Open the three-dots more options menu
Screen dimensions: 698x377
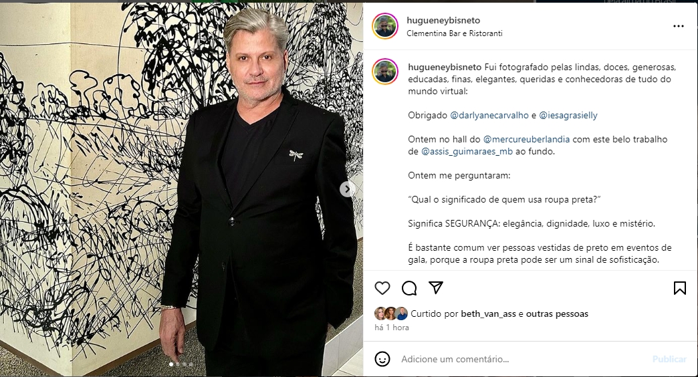click(679, 26)
